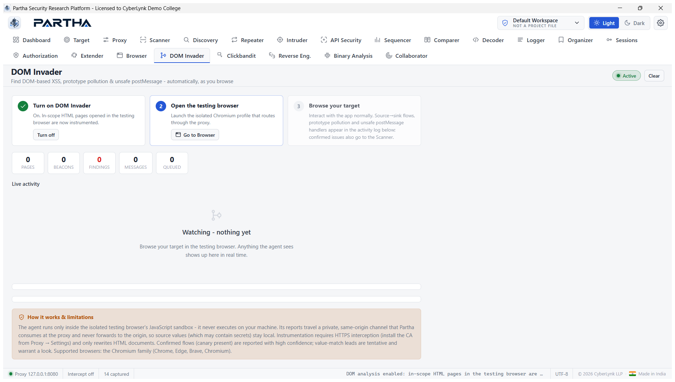Click the Go to Browser button
The image size is (675, 382).
tap(195, 135)
